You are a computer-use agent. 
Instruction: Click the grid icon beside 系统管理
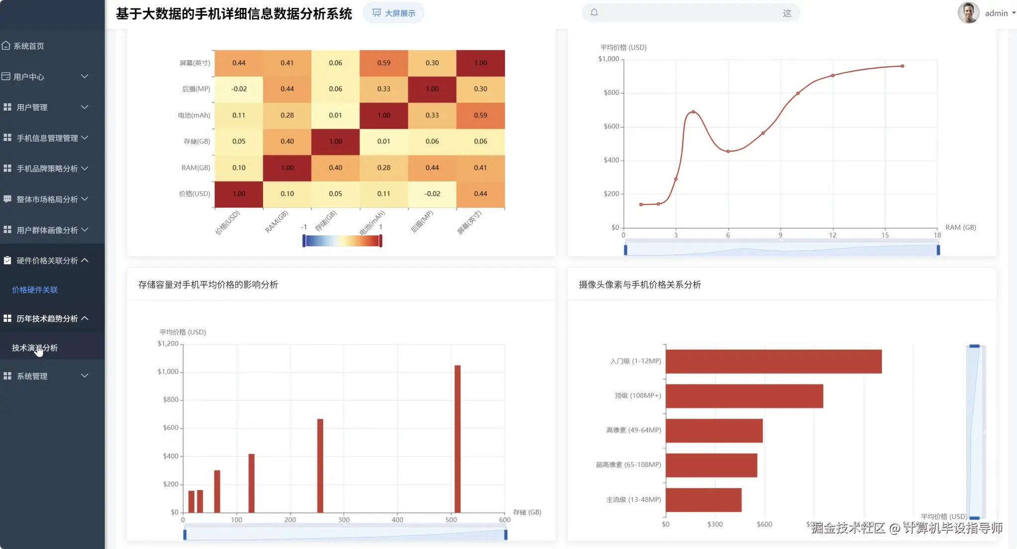tap(7, 376)
